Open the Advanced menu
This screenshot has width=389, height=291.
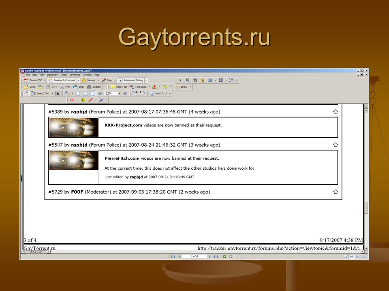coord(75,75)
